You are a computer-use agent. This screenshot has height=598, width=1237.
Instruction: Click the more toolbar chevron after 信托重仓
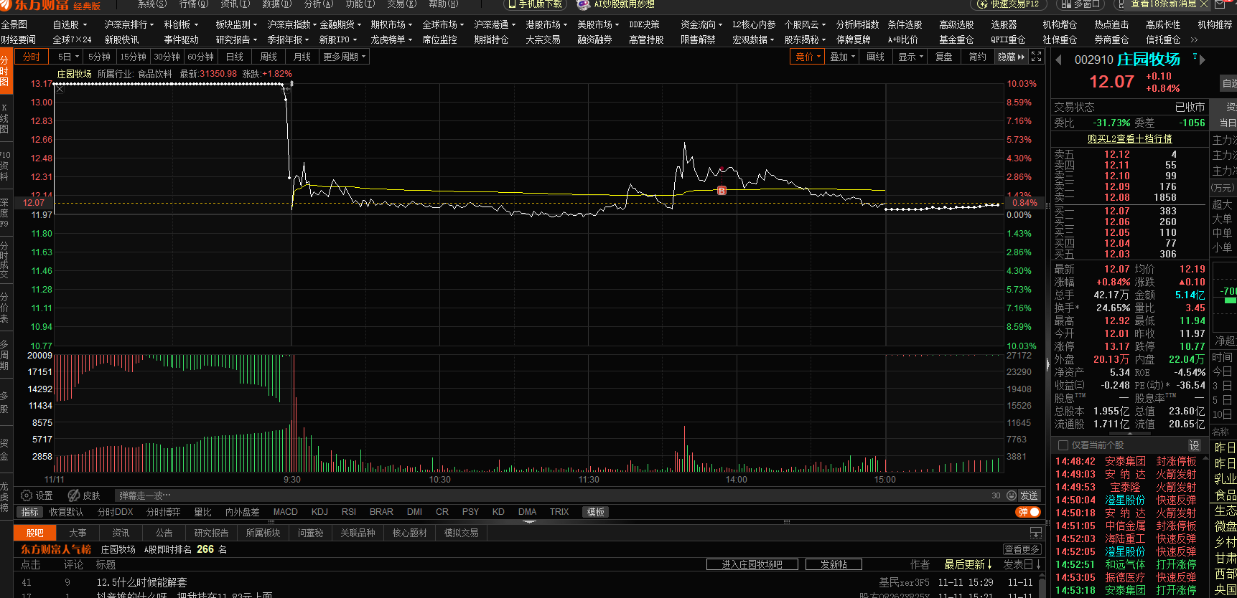[x=1194, y=40]
